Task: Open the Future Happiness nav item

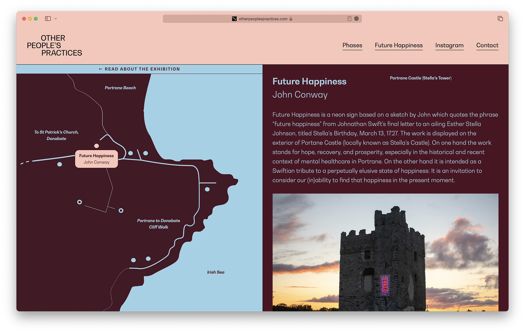Action: point(398,45)
